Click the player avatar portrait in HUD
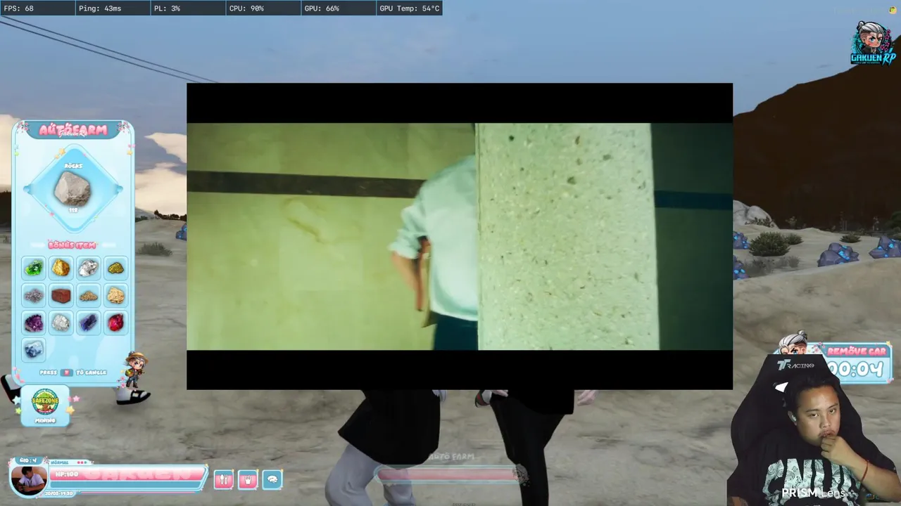The width and height of the screenshot is (901, 506). click(29, 479)
